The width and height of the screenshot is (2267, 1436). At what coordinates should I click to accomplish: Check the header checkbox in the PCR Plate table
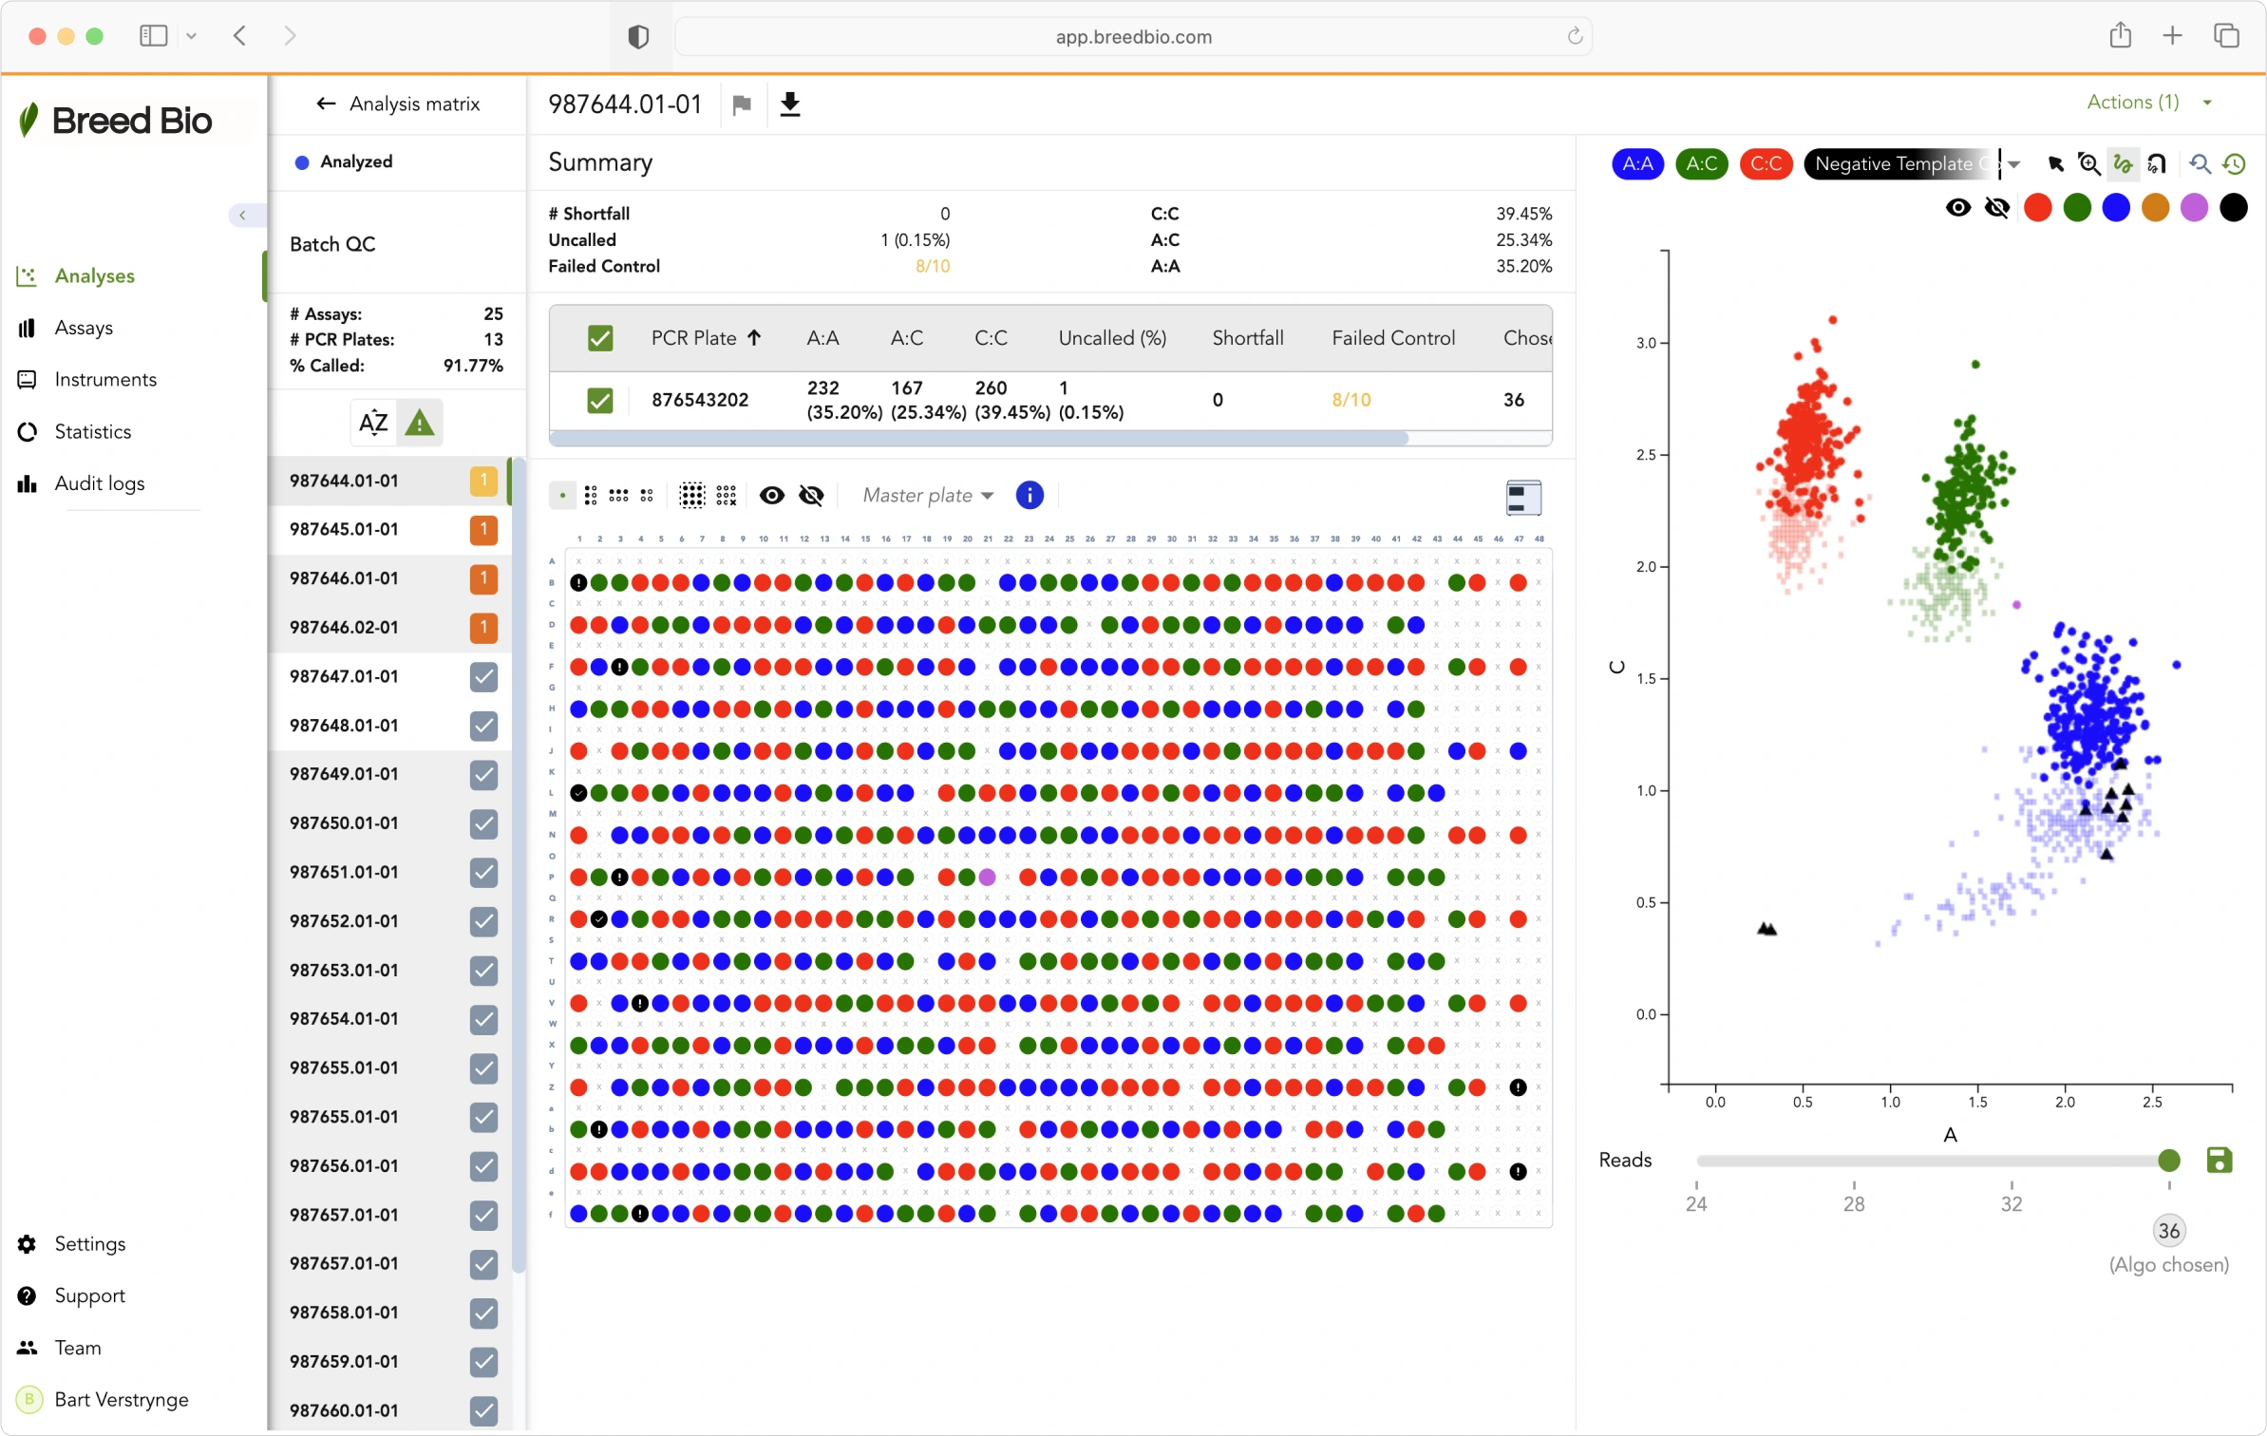(x=601, y=337)
